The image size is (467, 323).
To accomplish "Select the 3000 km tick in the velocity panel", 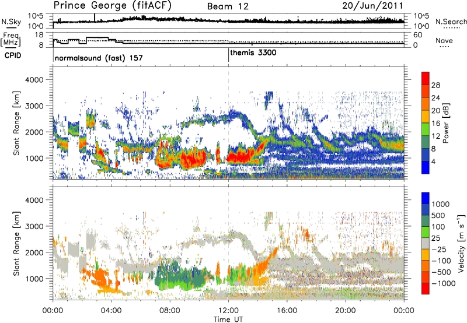I will [34, 226].
